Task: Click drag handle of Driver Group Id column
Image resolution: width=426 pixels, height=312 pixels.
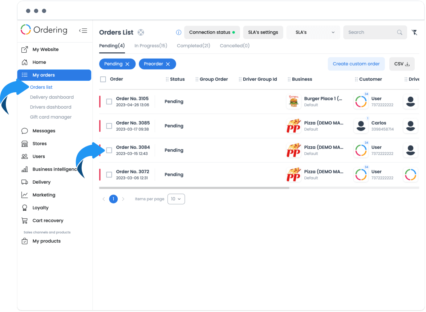Action: (240, 79)
